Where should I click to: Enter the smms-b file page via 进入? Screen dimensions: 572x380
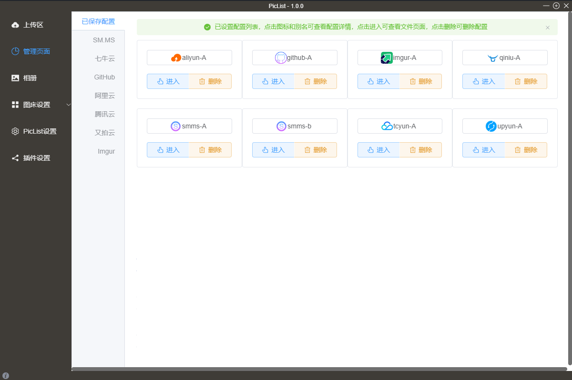tap(273, 150)
